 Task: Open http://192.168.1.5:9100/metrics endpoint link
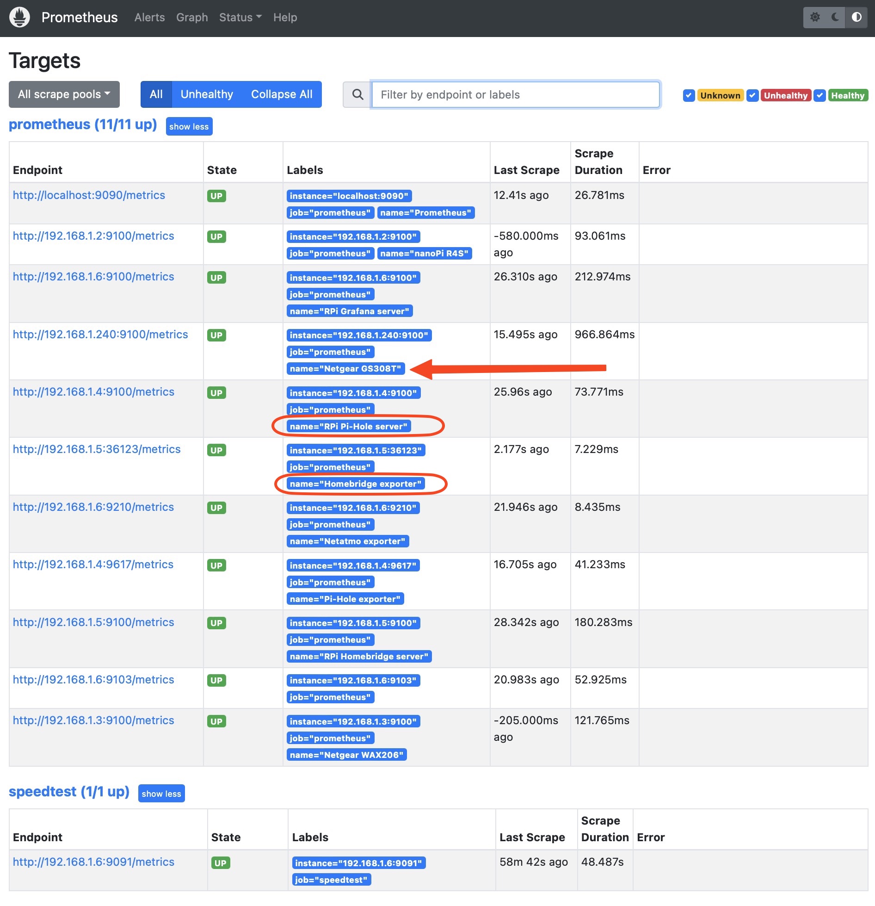coord(93,622)
